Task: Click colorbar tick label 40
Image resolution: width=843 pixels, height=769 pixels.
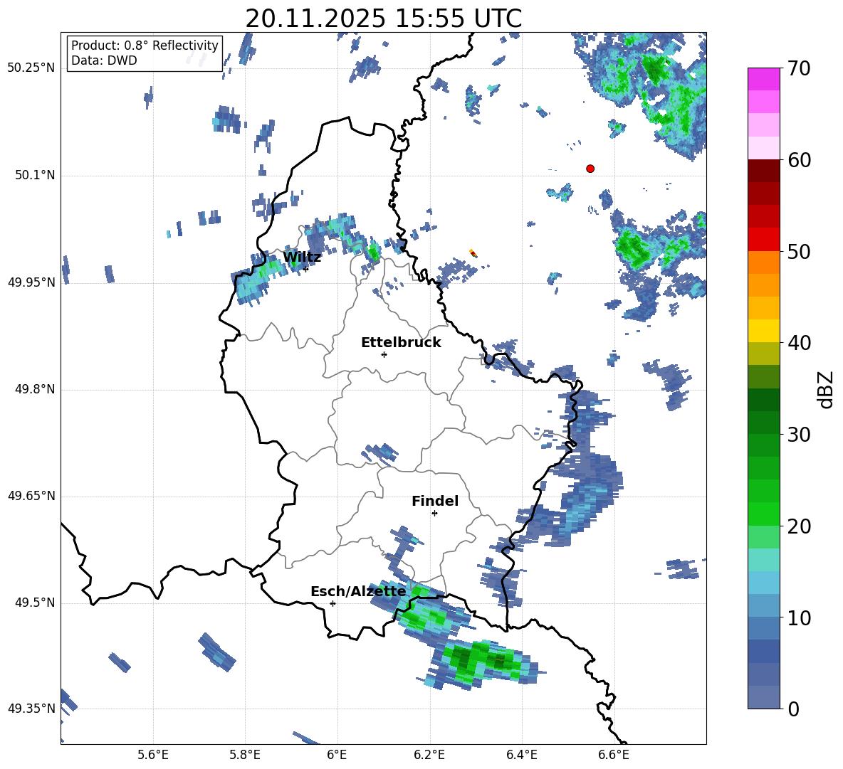Action: pyautogui.click(x=798, y=343)
